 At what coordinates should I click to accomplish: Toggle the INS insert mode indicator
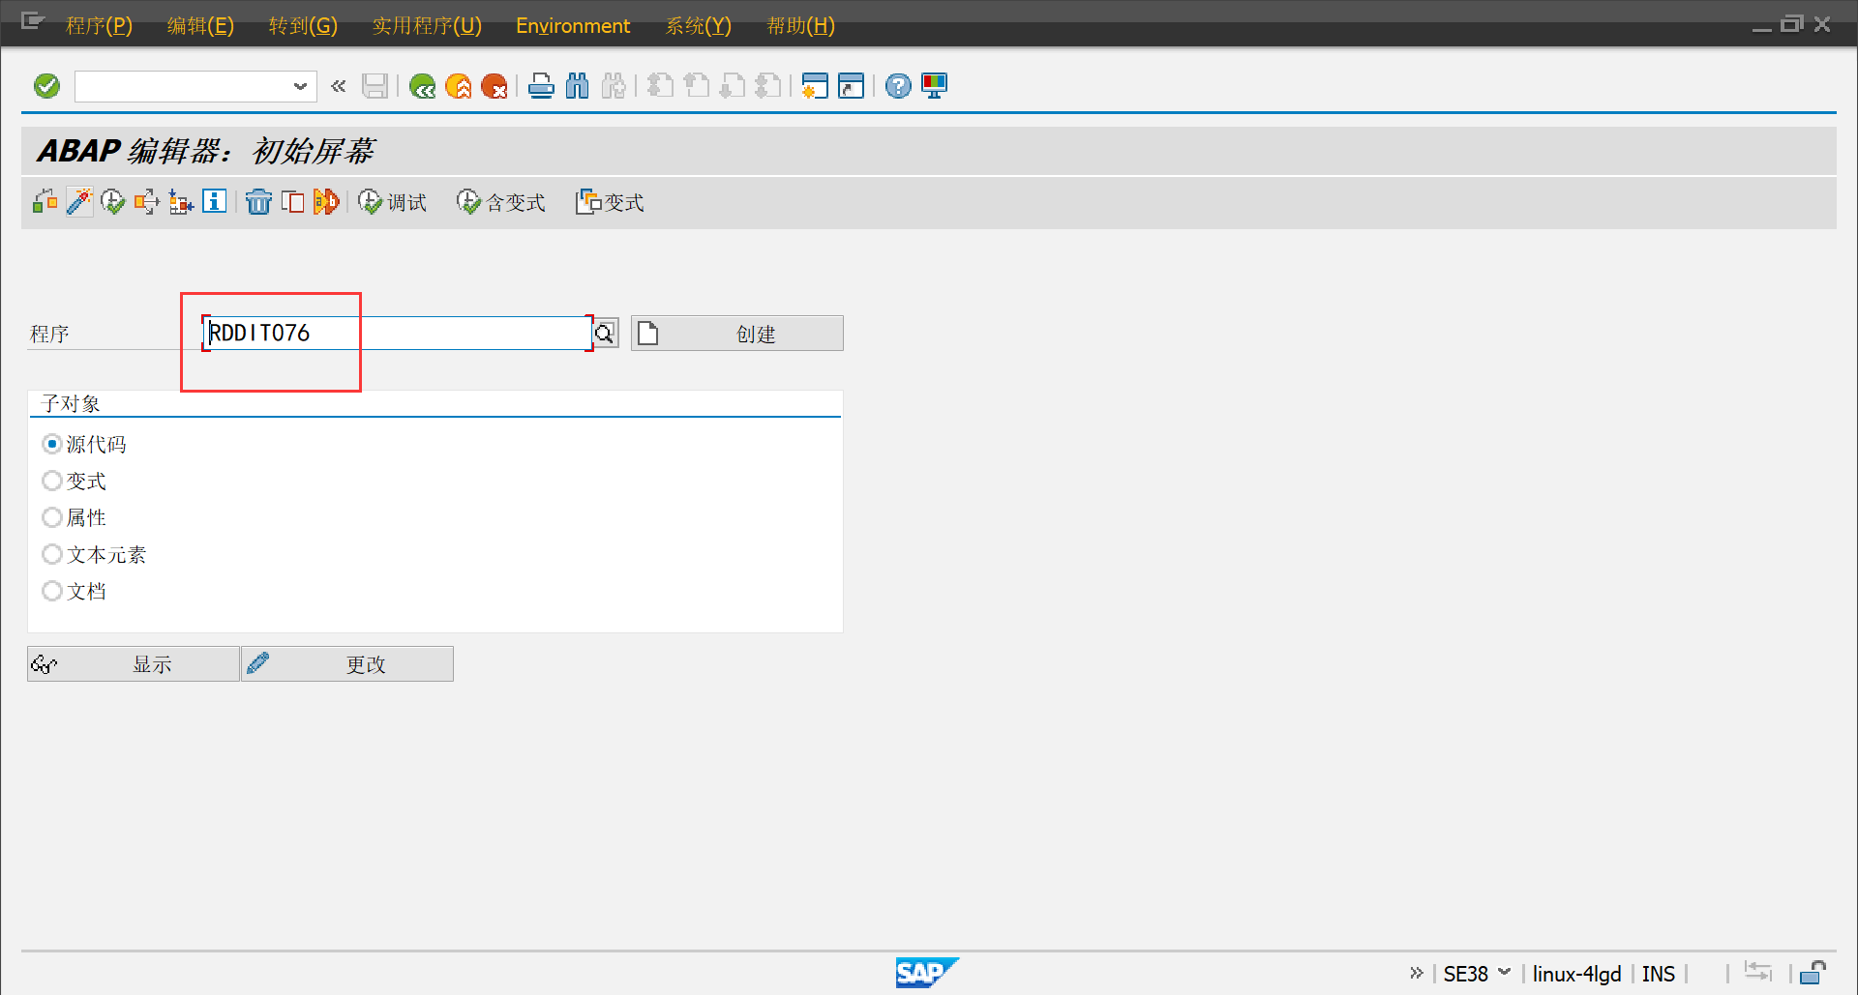tap(1659, 974)
